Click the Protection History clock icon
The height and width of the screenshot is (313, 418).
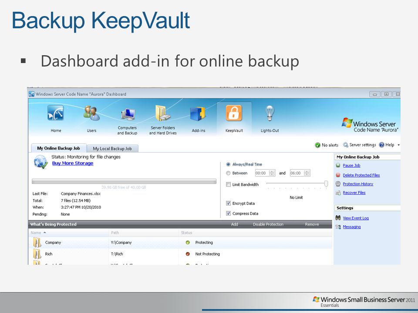tap(338, 184)
